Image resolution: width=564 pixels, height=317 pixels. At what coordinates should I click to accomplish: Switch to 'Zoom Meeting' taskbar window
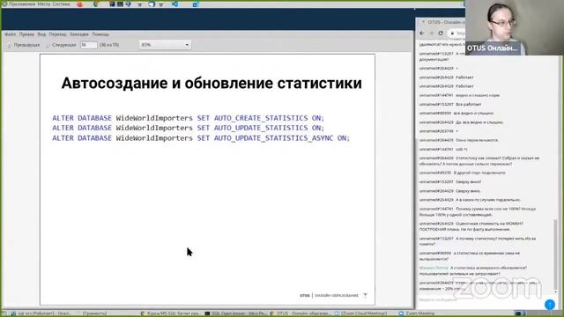pos(417,313)
